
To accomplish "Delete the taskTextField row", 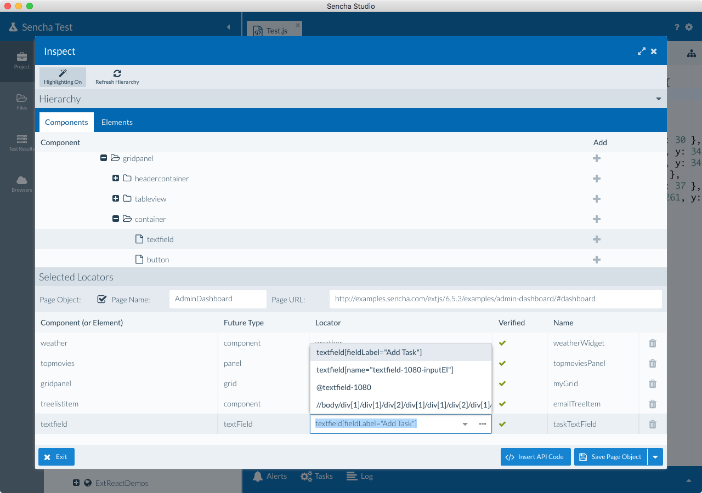I will (x=653, y=424).
